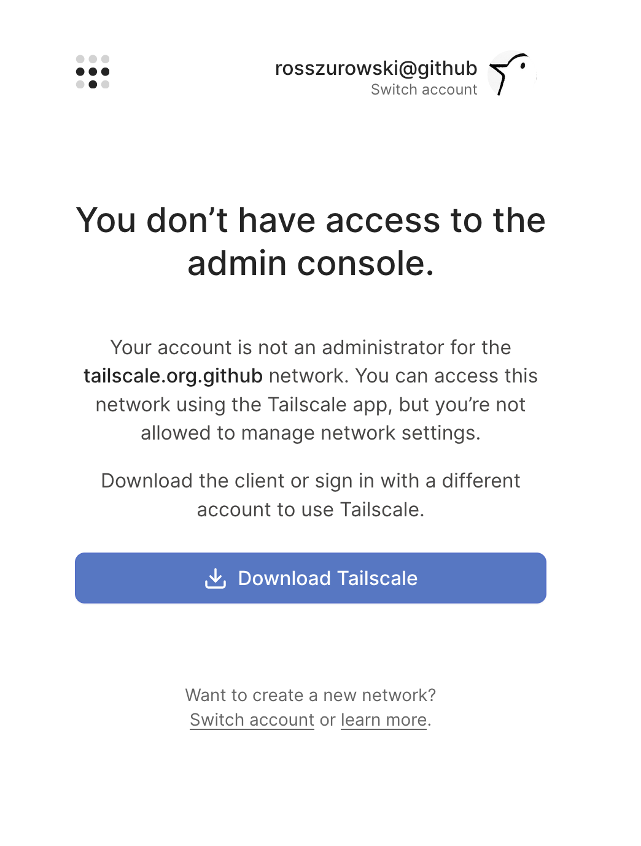Select the dotted waffle icon top left

(x=92, y=73)
